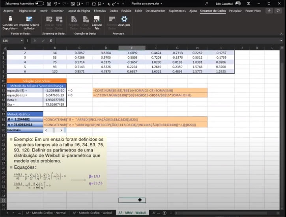Click the Name Box showing E35
Viewport: 286px width, 217px height.
click(11, 41)
